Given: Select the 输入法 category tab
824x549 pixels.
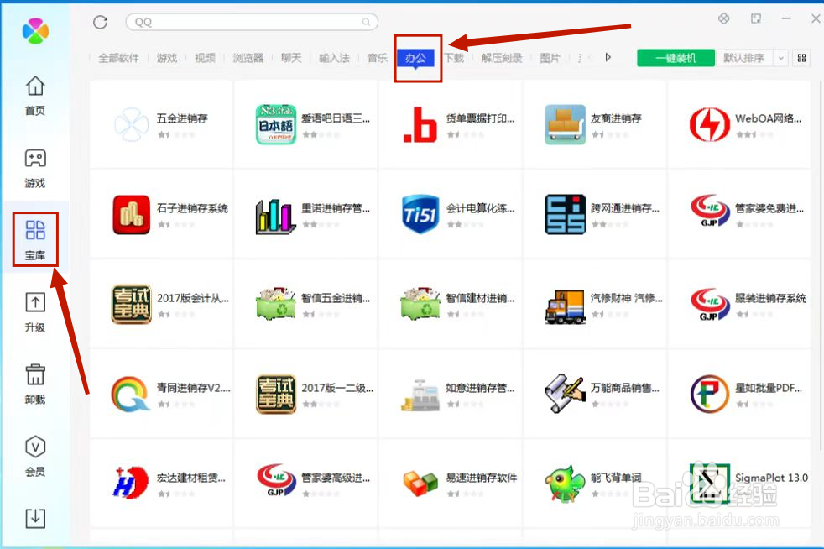Looking at the screenshot, I should 334,58.
